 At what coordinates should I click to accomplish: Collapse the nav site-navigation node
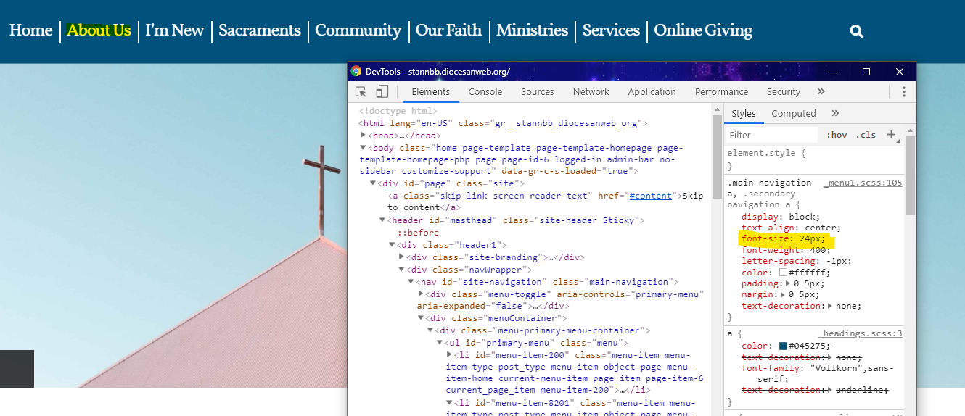pyautogui.click(x=411, y=282)
